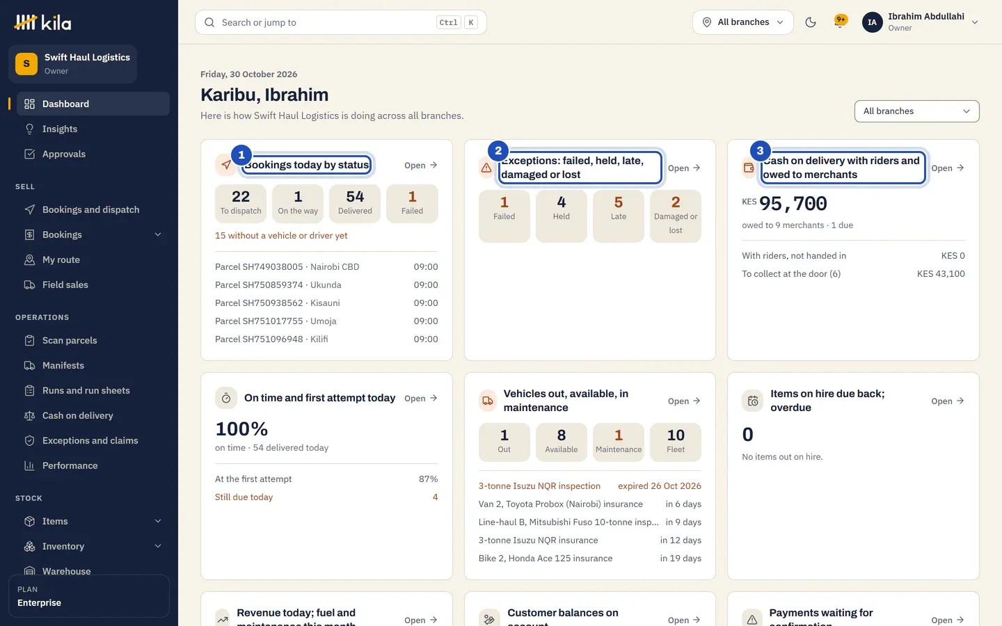This screenshot has height=626, width=1002.
Task: Open the Exceptions card link
Action: coord(684,168)
